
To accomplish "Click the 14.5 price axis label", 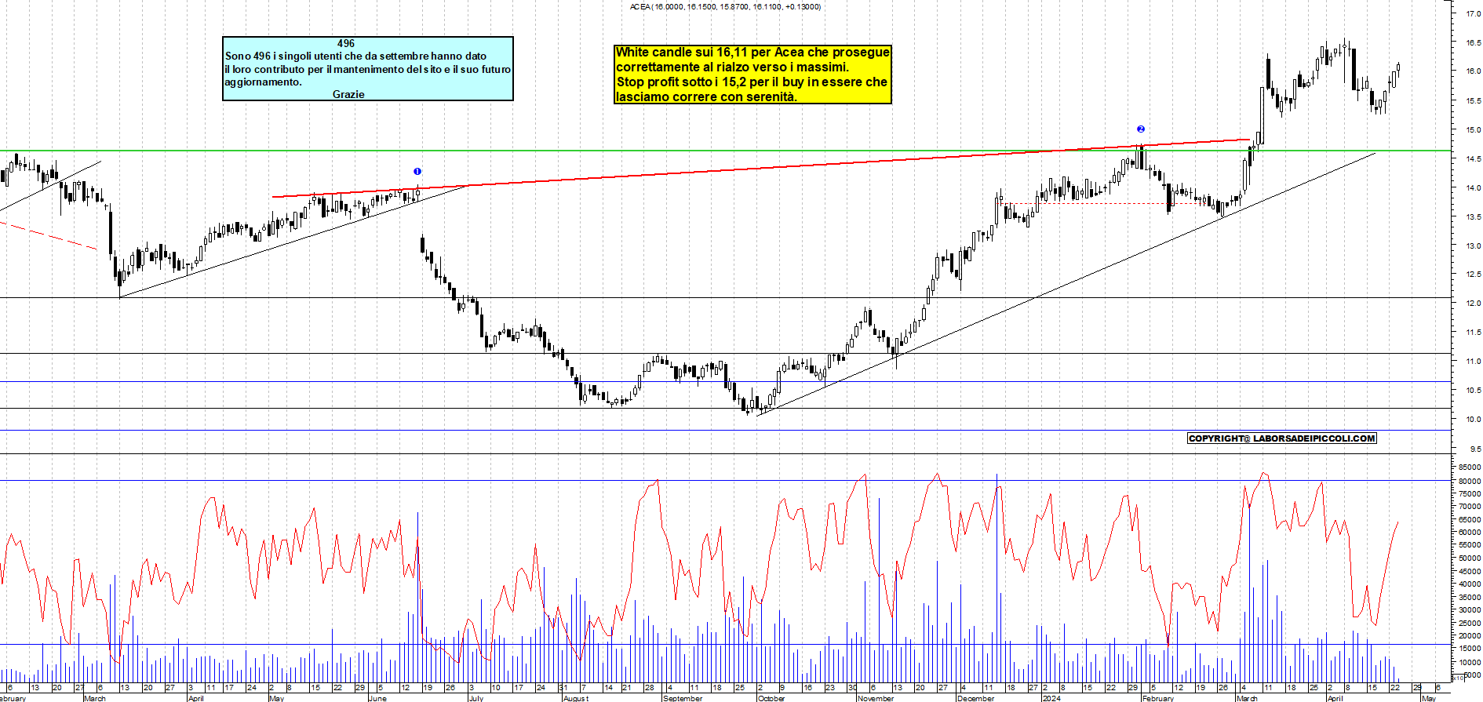I will tap(1473, 159).
